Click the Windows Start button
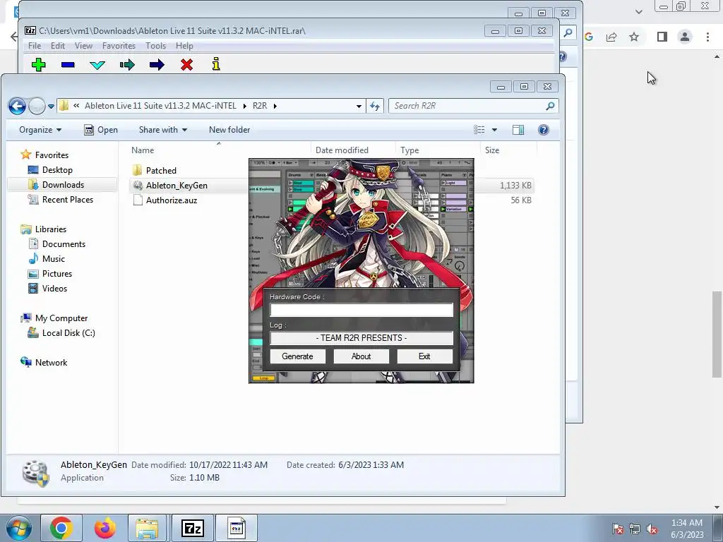Image resolution: width=723 pixels, height=542 pixels. (x=19, y=529)
